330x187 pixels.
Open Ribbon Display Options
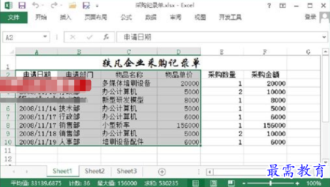[x=282, y=6]
